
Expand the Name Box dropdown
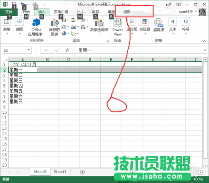coord(28,50)
